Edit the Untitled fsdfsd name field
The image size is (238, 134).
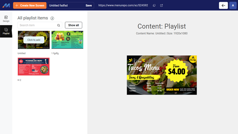pyautogui.click(x=66, y=5)
